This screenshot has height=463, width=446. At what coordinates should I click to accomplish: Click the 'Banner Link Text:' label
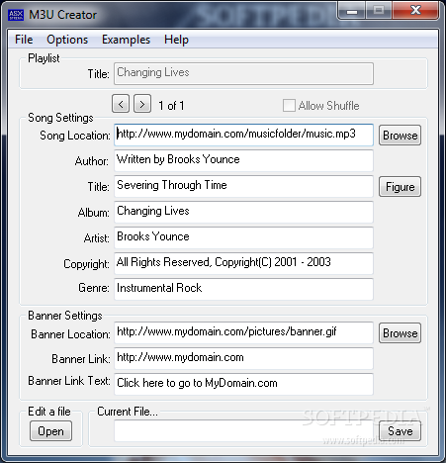point(69,381)
